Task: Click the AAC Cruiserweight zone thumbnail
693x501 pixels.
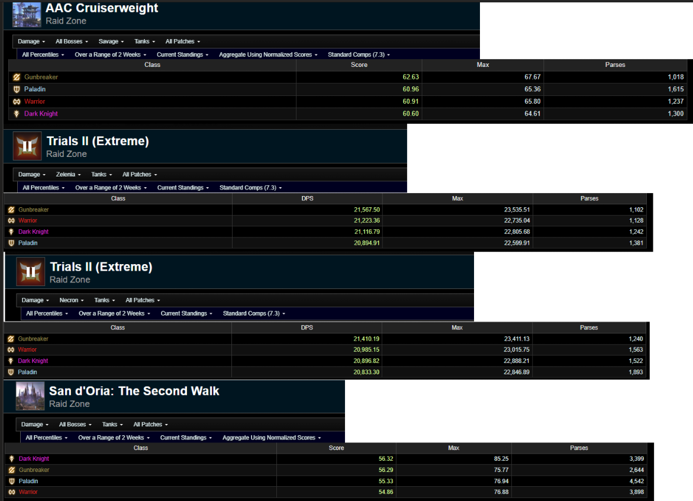Action: point(27,15)
